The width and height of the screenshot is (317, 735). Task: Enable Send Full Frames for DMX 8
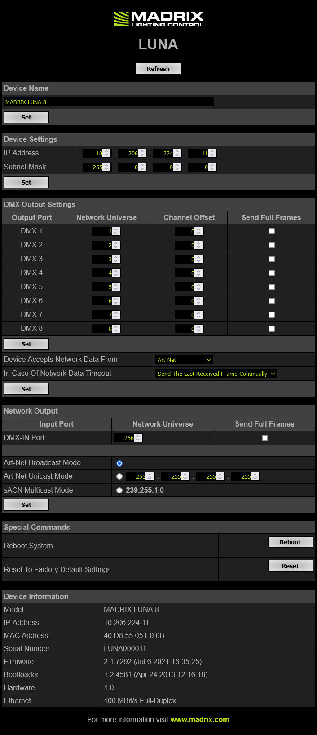(x=272, y=329)
